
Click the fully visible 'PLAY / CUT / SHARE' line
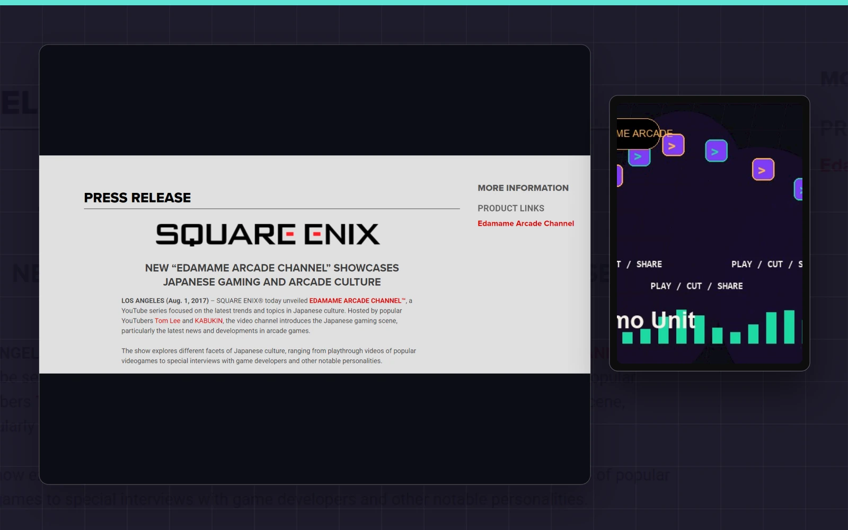click(x=696, y=286)
